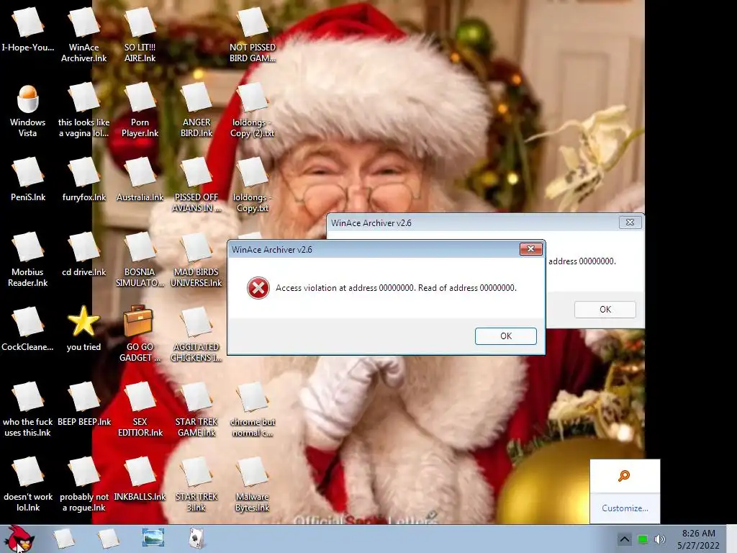Image resolution: width=737 pixels, height=553 pixels.
Task: Click the front dialog's WinAce Archiver v2.6 title
Action: click(271, 250)
